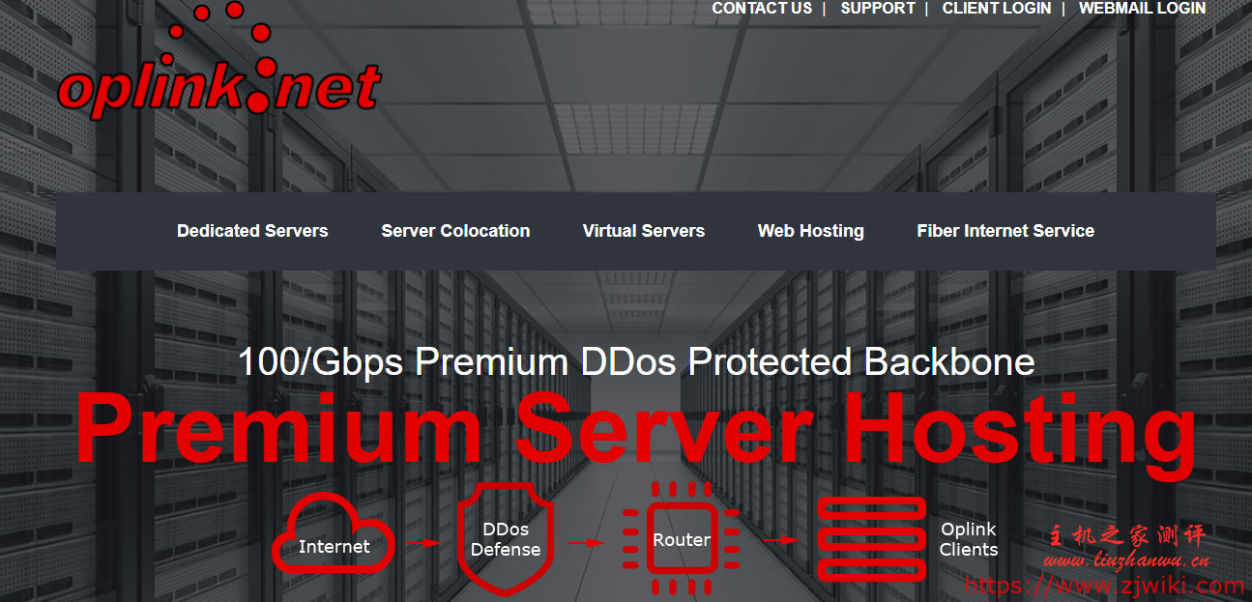Click the Oplink Clients server stack icon

(871, 539)
